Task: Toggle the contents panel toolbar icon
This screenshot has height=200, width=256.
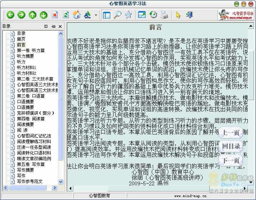Action: coord(106,15)
